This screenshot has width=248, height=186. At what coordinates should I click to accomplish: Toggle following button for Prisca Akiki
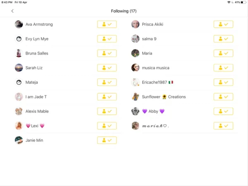(x=223, y=24)
